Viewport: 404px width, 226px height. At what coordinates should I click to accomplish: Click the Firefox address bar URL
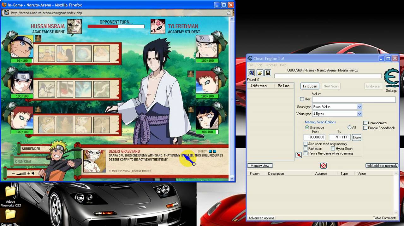[46, 13]
